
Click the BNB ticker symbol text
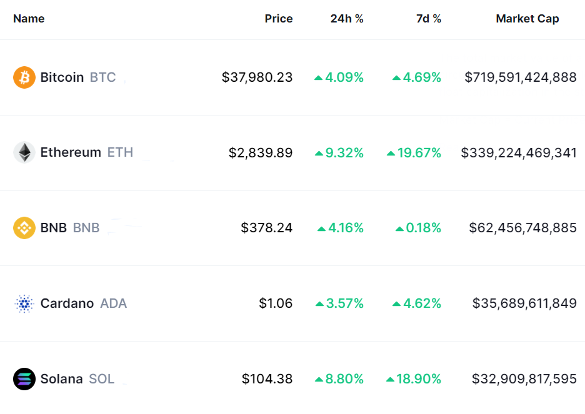click(86, 228)
